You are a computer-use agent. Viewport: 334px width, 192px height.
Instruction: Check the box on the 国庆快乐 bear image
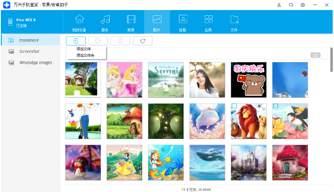click(x=234, y=65)
